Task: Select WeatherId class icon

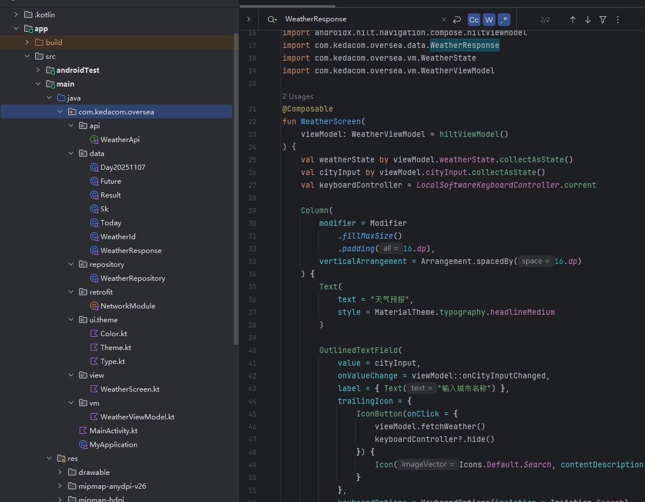Action: (x=94, y=237)
